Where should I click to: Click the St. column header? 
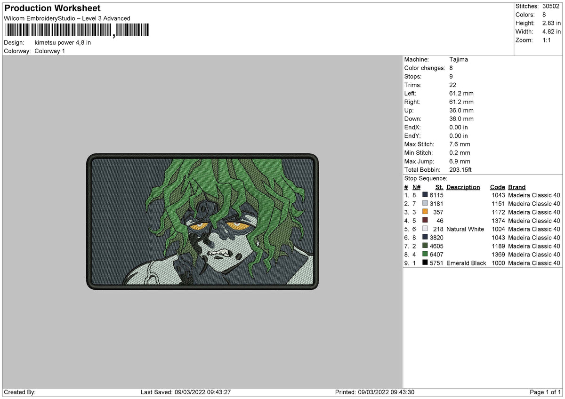439,187
